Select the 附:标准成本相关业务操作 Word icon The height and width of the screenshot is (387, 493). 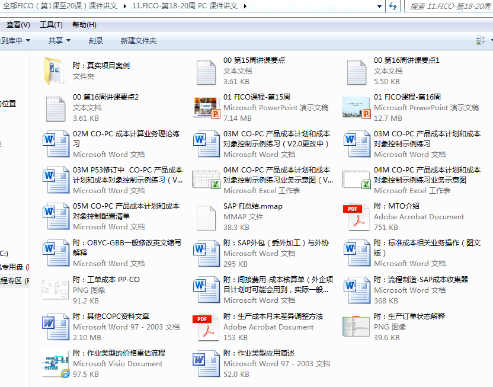pyautogui.click(x=357, y=252)
